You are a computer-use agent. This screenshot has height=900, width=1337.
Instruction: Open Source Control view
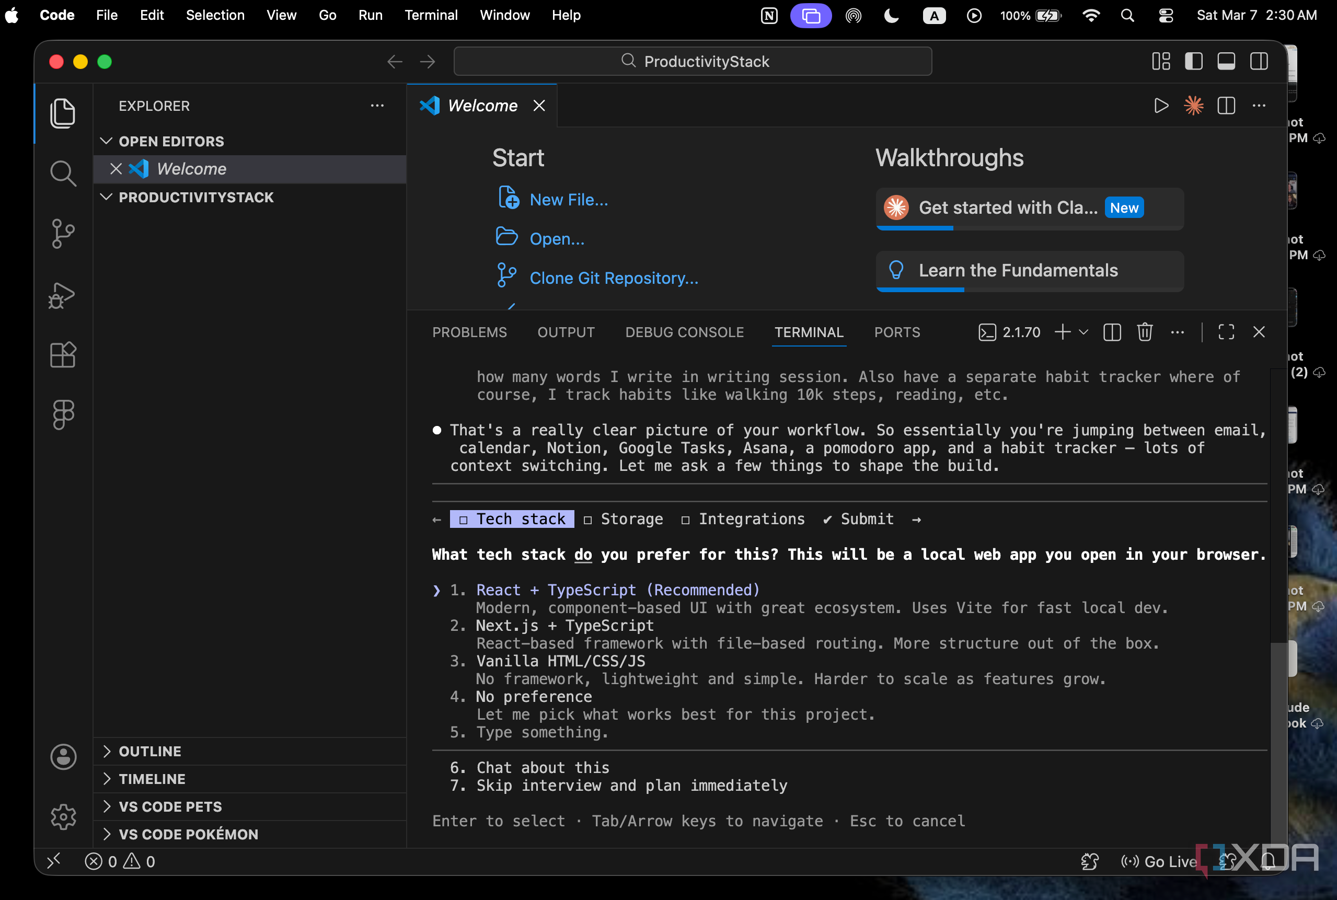tap(63, 234)
